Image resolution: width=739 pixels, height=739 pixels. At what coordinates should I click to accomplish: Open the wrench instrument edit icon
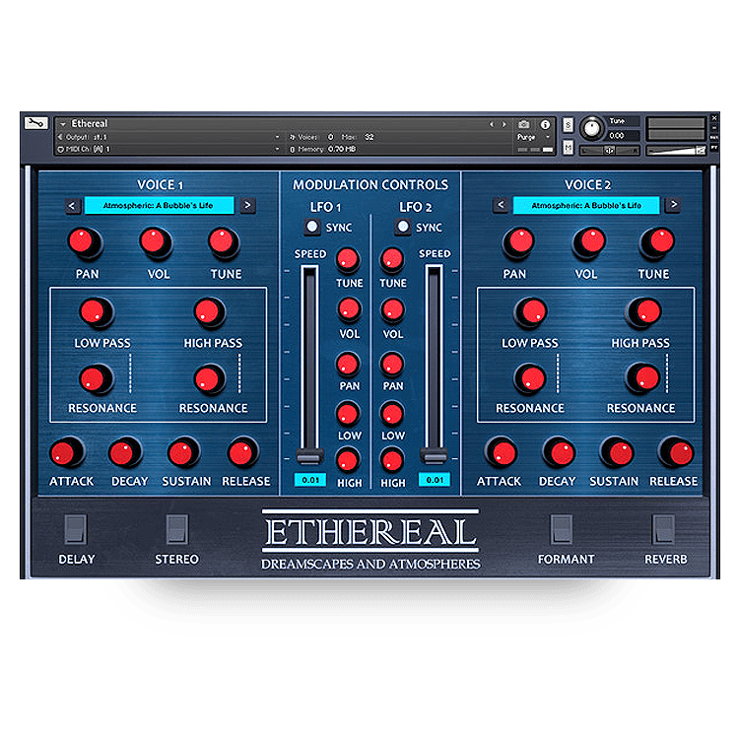(36, 123)
